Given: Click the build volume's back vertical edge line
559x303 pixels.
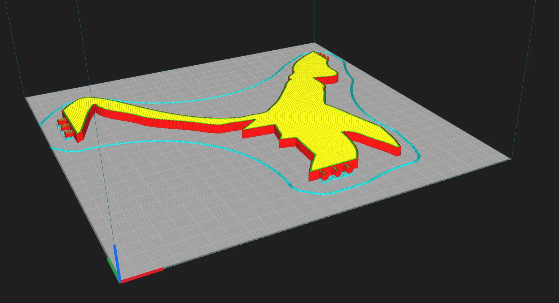Looking at the screenshot, I should 315,21.
